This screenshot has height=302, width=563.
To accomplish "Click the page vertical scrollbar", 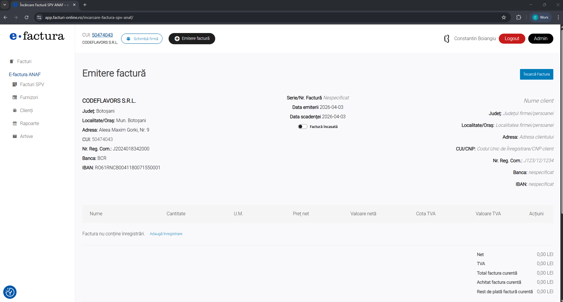I will point(561,118).
